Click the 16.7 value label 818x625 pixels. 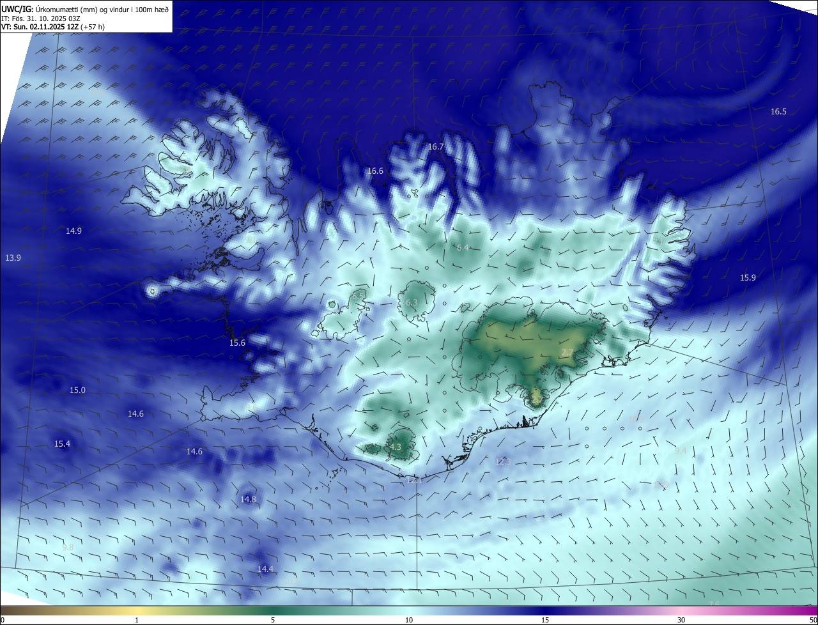pos(436,147)
